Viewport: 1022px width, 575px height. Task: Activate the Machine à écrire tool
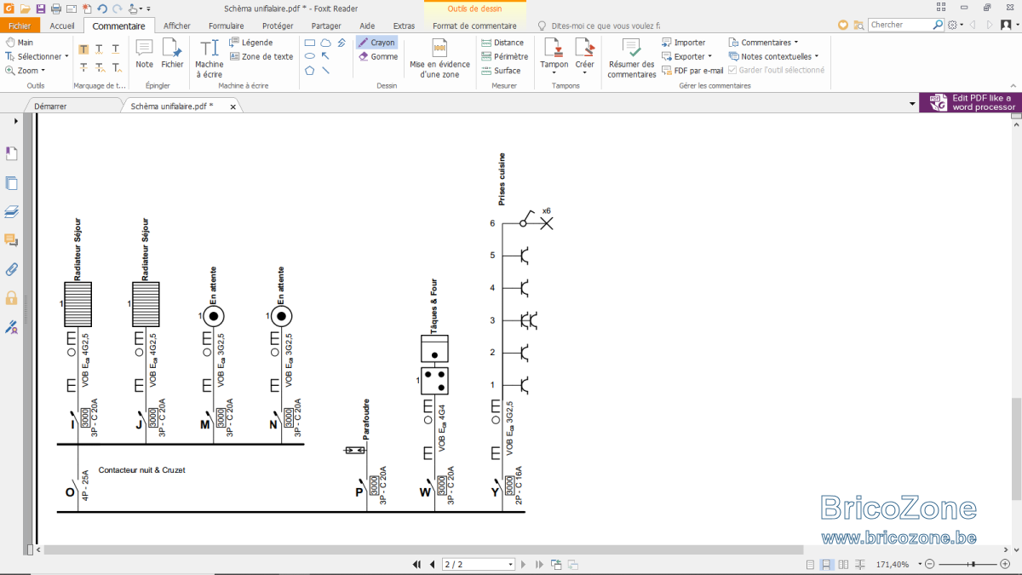(x=209, y=58)
